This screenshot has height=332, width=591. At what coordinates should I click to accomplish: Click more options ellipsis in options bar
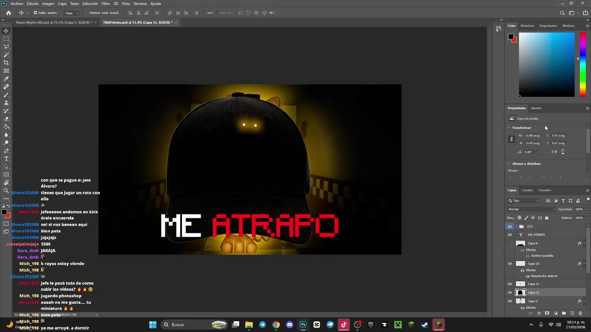tap(210, 13)
